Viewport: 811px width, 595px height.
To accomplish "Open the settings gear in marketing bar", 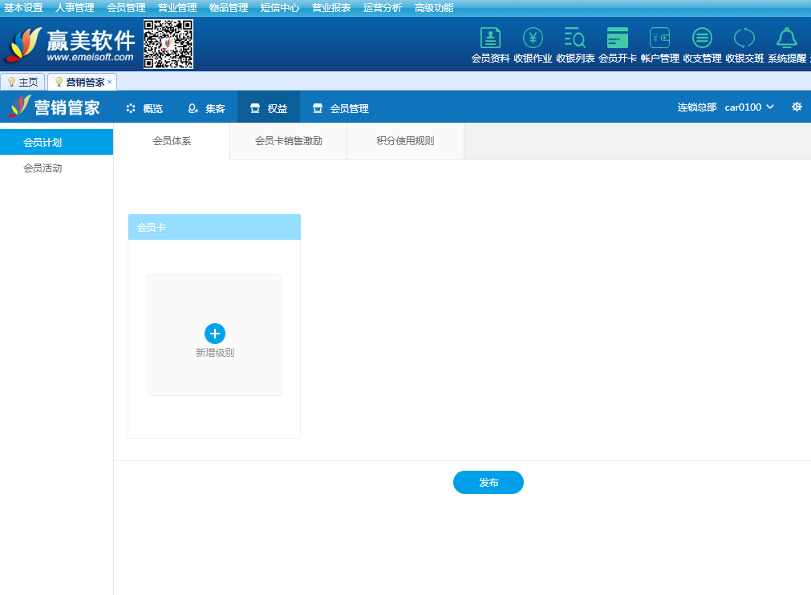I will (x=797, y=107).
